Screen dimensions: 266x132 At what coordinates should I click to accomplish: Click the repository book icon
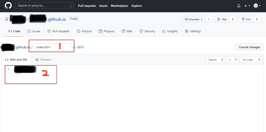pos(7,19)
